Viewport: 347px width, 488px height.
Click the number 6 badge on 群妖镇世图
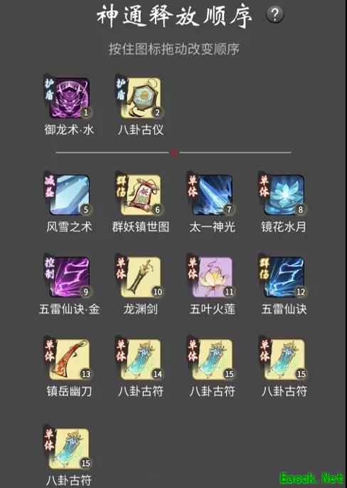tap(157, 209)
